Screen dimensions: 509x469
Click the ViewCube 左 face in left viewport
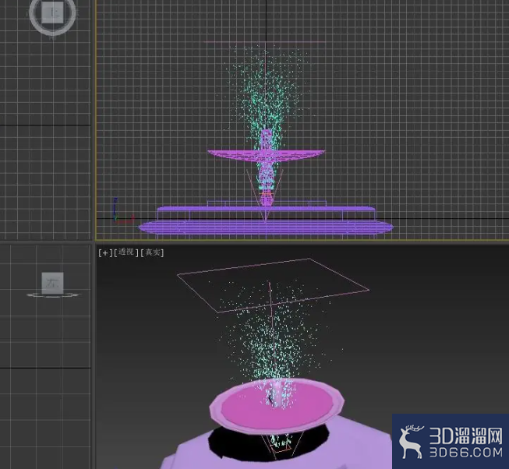52,283
